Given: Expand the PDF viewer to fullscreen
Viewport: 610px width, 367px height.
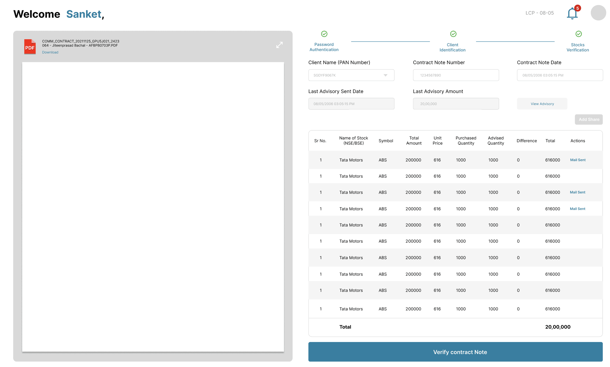Looking at the screenshot, I should click(279, 45).
